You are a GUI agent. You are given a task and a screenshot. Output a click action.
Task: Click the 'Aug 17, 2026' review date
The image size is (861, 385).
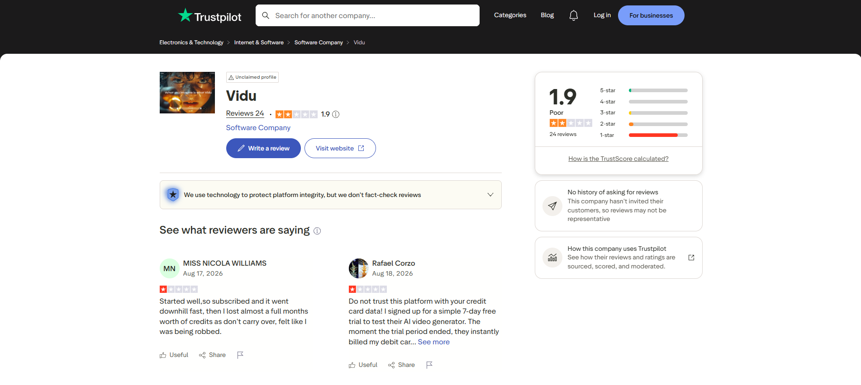(203, 274)
